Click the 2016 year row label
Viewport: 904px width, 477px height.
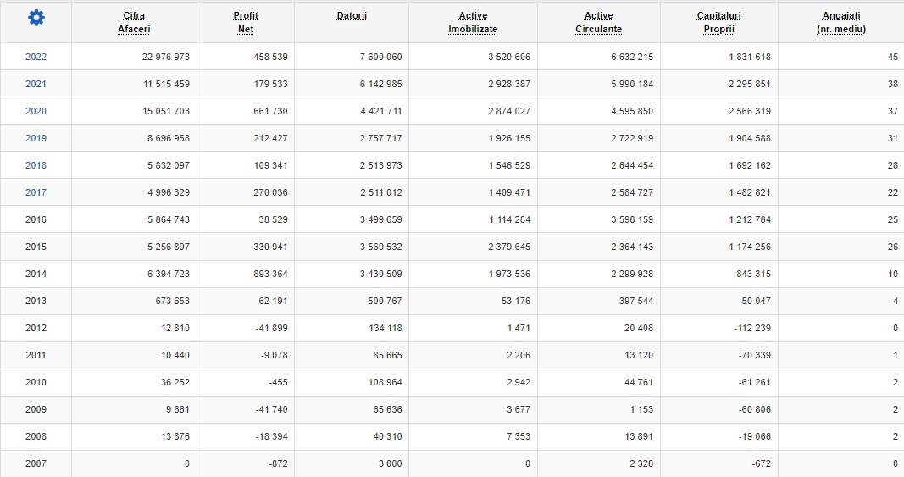[36, 219]
